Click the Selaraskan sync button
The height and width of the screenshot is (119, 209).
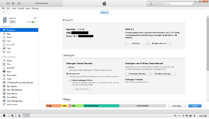(x=177, y=106)
